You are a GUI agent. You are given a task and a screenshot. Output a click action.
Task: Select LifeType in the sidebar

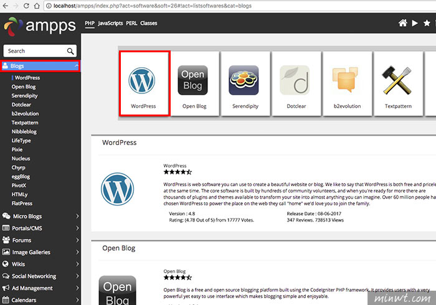21,141
